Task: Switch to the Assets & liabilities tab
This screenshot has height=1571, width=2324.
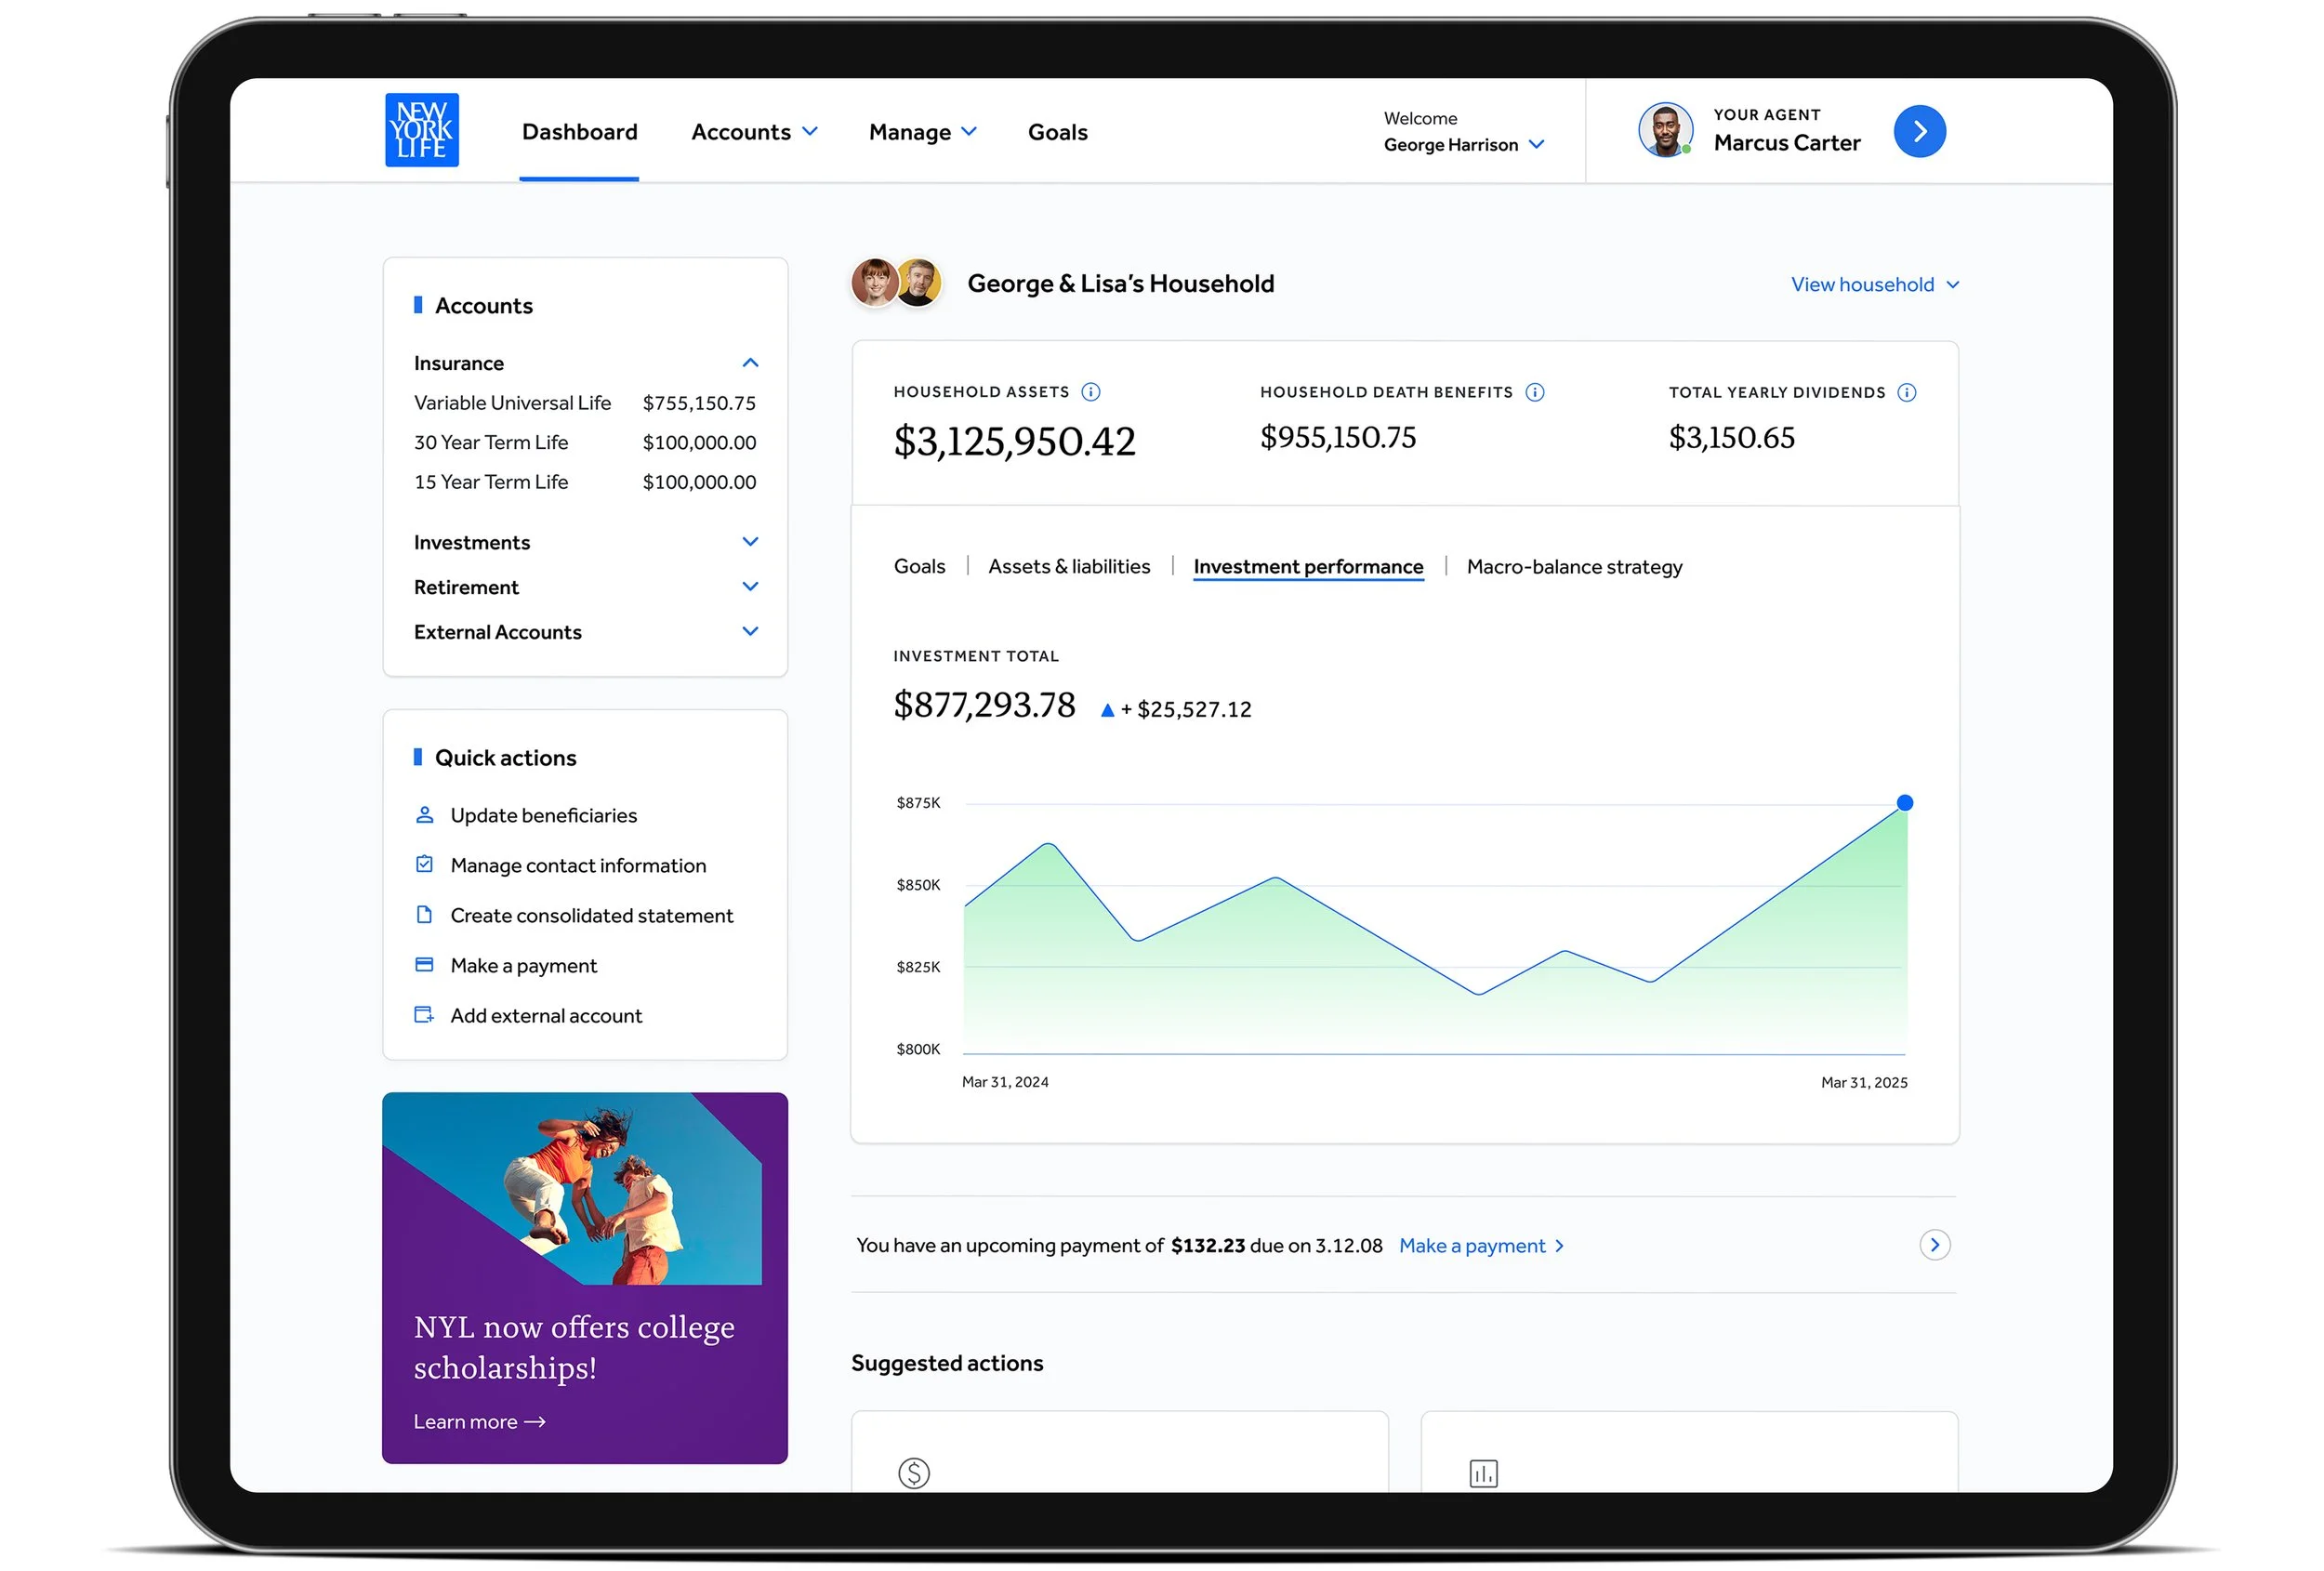Action: [x=1068, y=567]
